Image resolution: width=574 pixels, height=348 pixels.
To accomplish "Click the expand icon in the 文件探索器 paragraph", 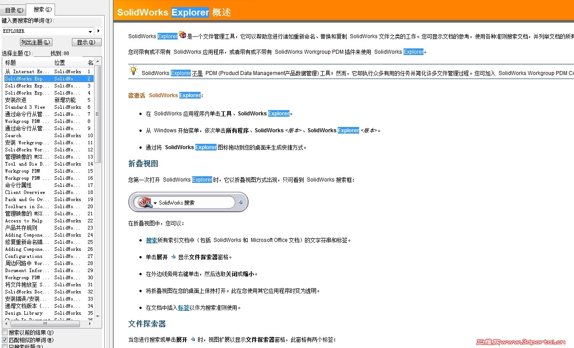I will tap(193, 339).
